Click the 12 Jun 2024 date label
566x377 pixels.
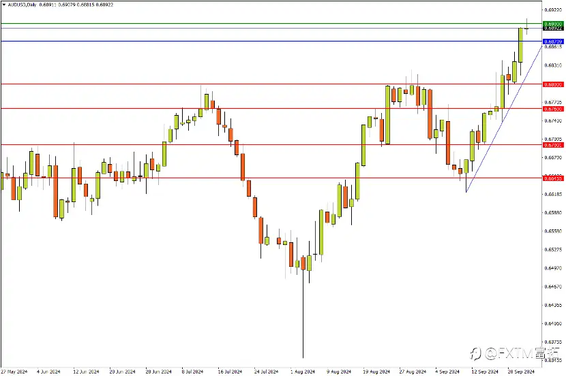coord(86,372)
